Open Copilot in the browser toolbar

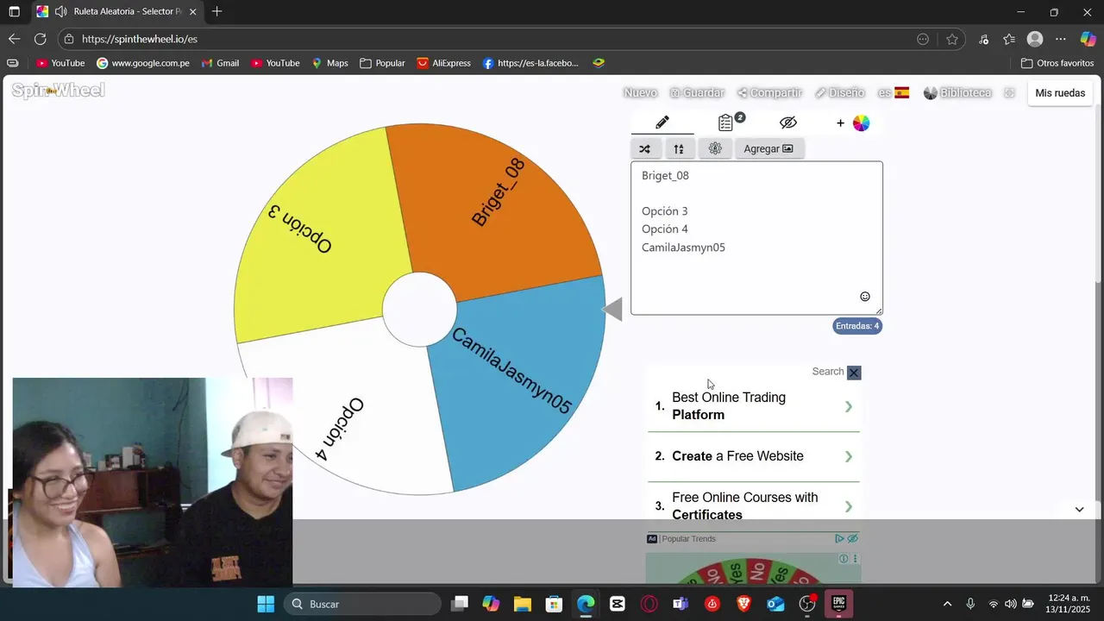click(1088, 39)
